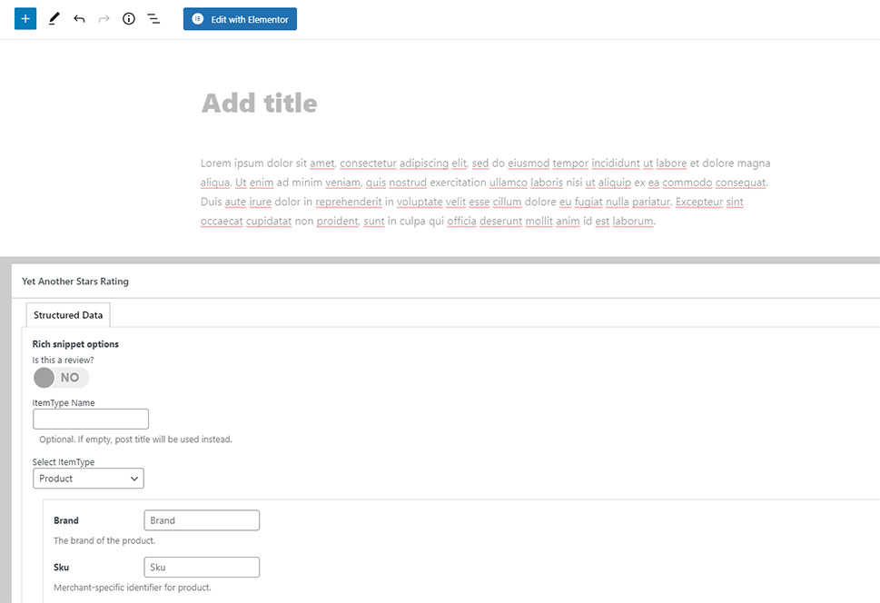Click the chevron arrow on Product dropdown
This screenshot has height=603, width=880.
pos(134,479)
